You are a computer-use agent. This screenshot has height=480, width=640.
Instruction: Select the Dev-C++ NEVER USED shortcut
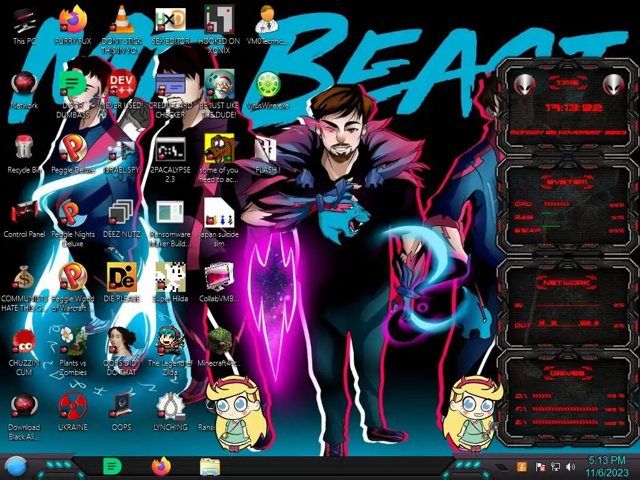pyautogui.click(x=122, y=90)
